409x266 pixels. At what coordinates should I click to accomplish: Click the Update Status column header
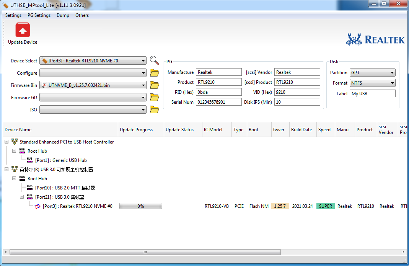click(x=183, y=129)
